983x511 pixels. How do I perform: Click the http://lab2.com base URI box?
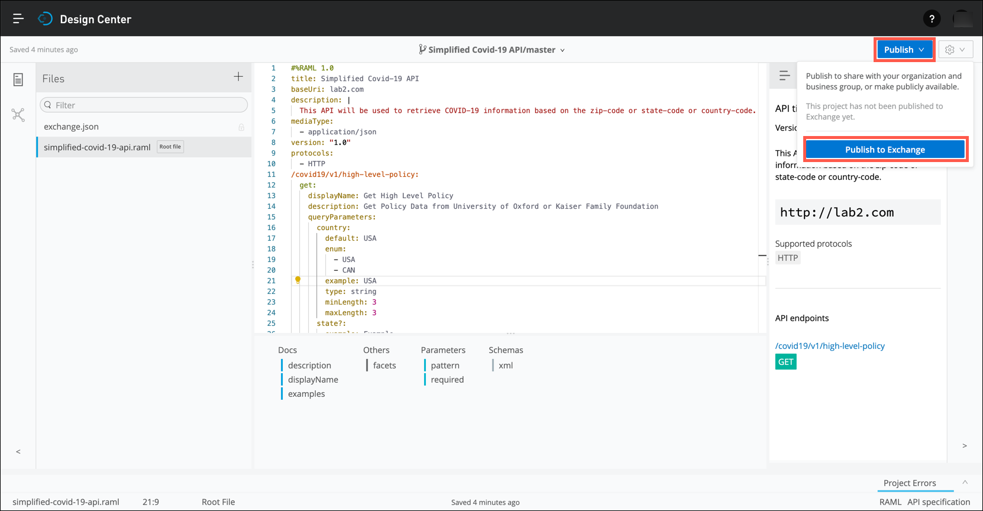(858, 212)
